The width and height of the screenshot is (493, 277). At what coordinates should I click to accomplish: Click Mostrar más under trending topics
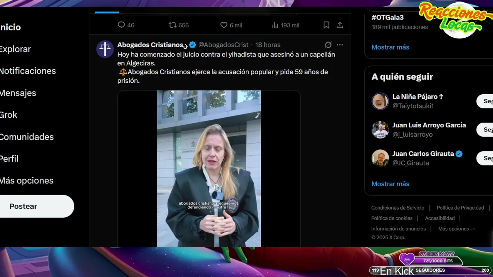[x=390, y=47]
